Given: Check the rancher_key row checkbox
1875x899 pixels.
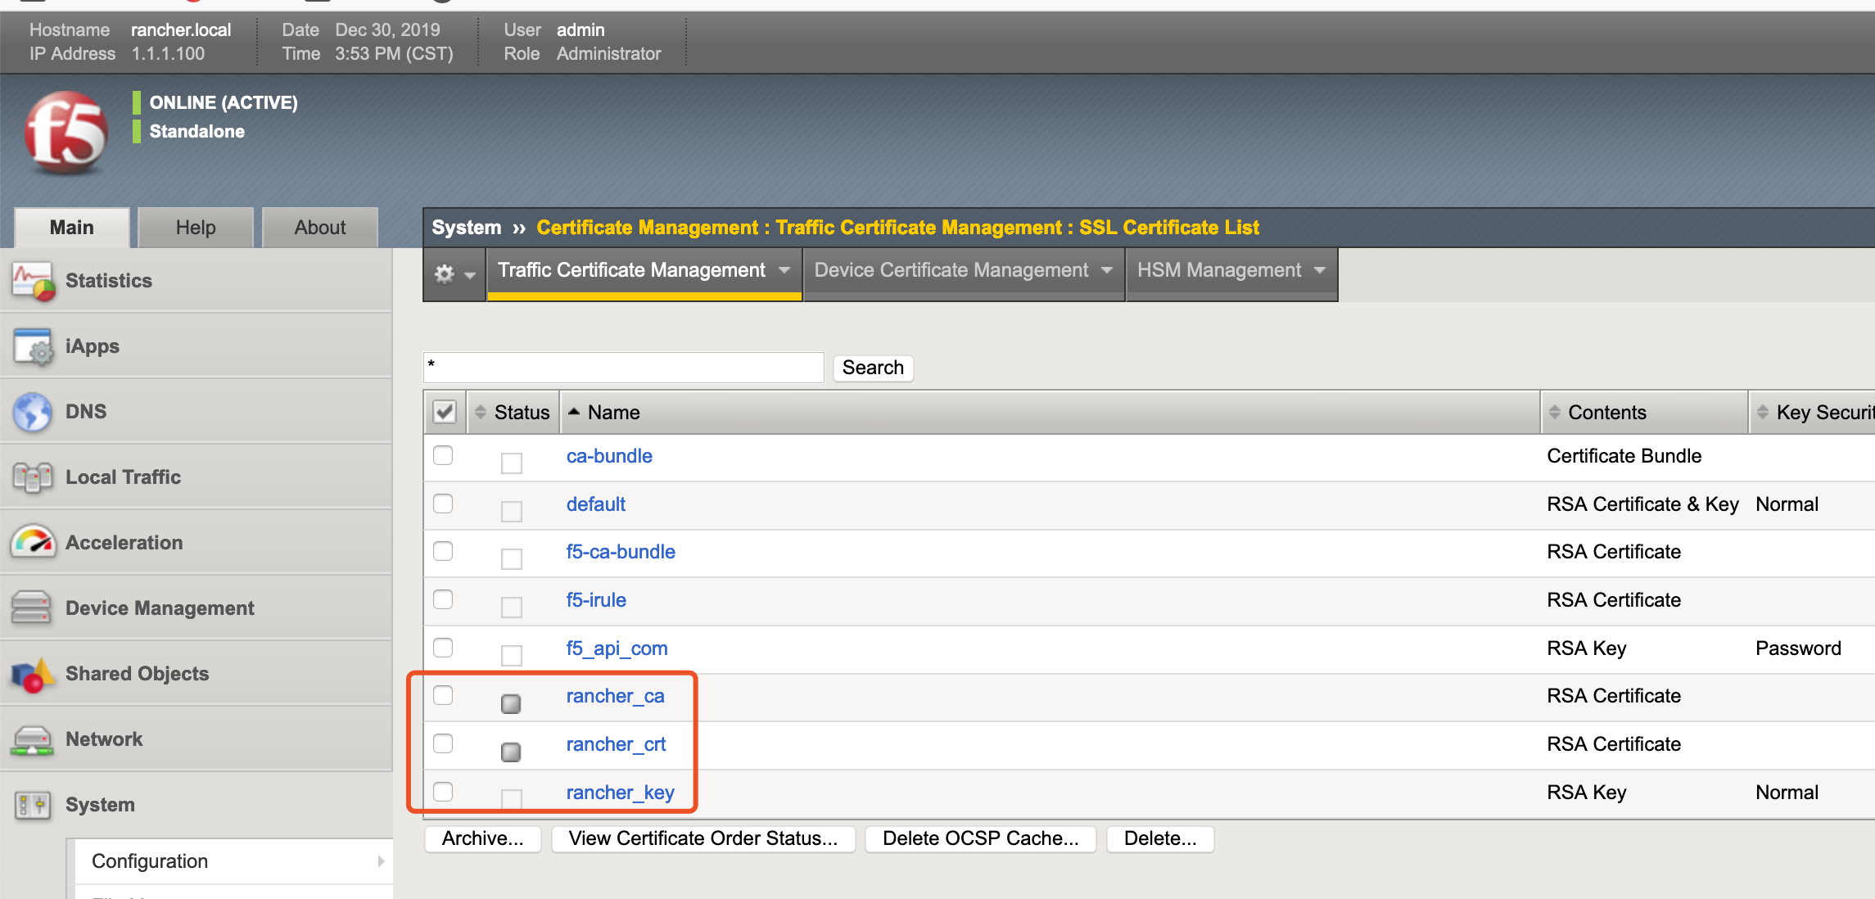Looking at the screenshot, I should [443, 792].
